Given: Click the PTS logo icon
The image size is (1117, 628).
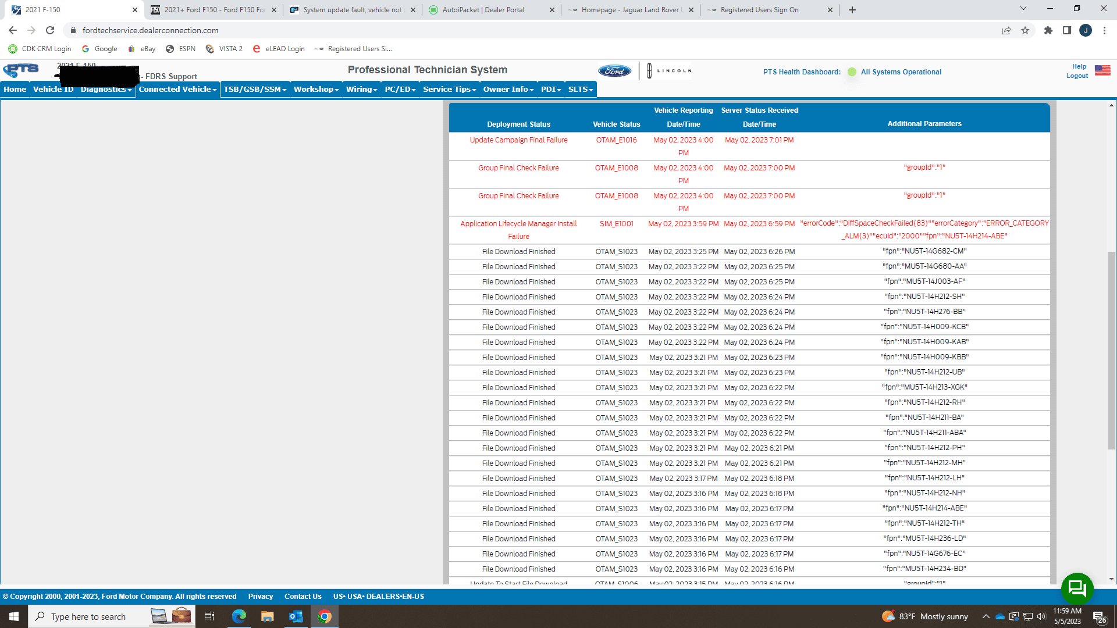Looking at the screenshot, I should click(x=21, y=70).
